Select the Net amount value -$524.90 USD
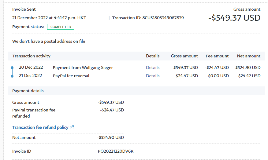Screen dimensions: 268x160 [x=110, y=137]
